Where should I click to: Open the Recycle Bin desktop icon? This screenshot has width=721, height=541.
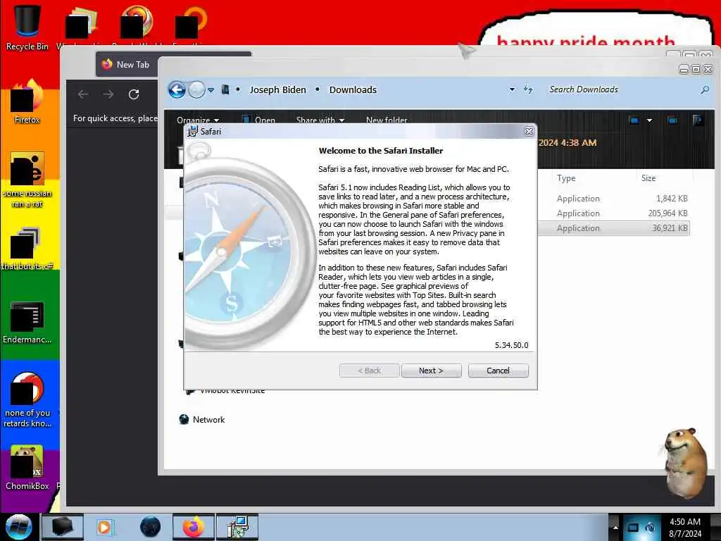click(27, 27)
